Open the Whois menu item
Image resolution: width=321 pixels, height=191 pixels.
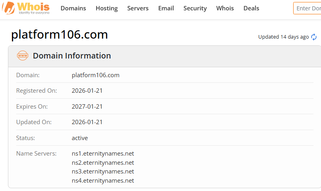coord(225,8)
